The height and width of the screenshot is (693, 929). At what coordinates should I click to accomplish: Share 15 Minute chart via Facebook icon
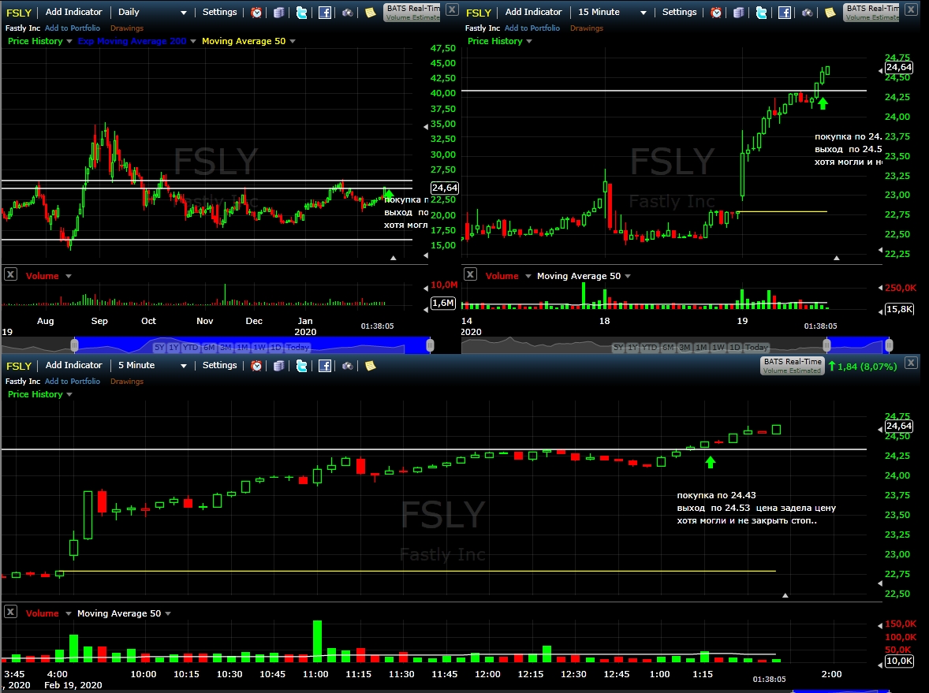(785, 13)
